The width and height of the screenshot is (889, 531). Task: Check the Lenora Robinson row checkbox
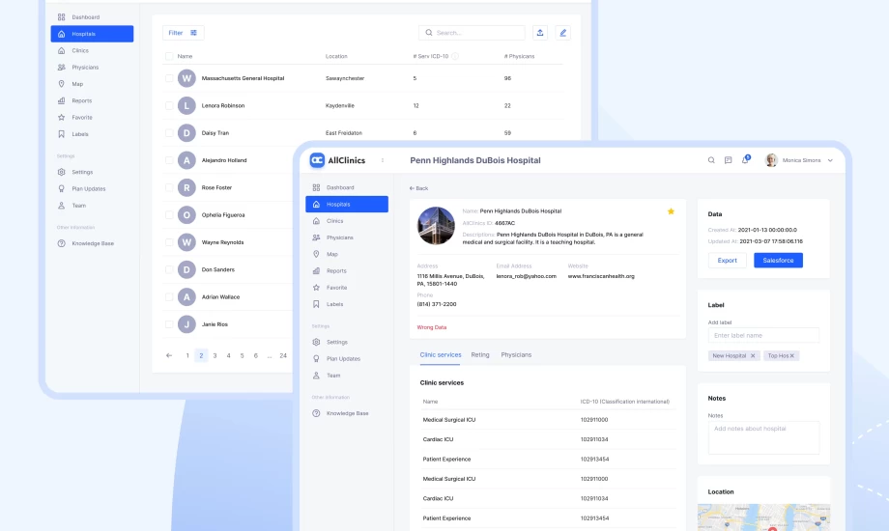169,105
